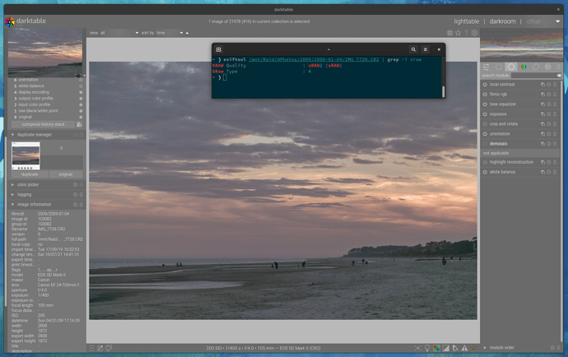Open darktable global preferences gear icon
Image resolution: width=568 pixels, height=357 pixels.
tap(474, 33)
